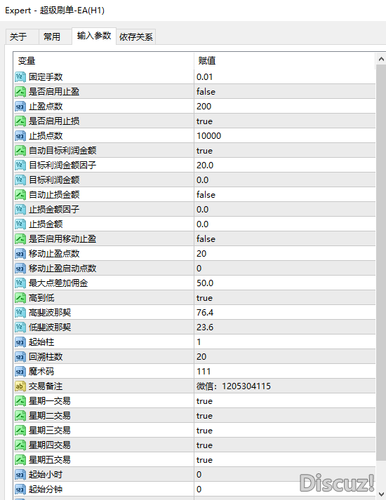386x500 pixels.
Task: Select the 目标利润金额 variable name
Action: (54, 180)
